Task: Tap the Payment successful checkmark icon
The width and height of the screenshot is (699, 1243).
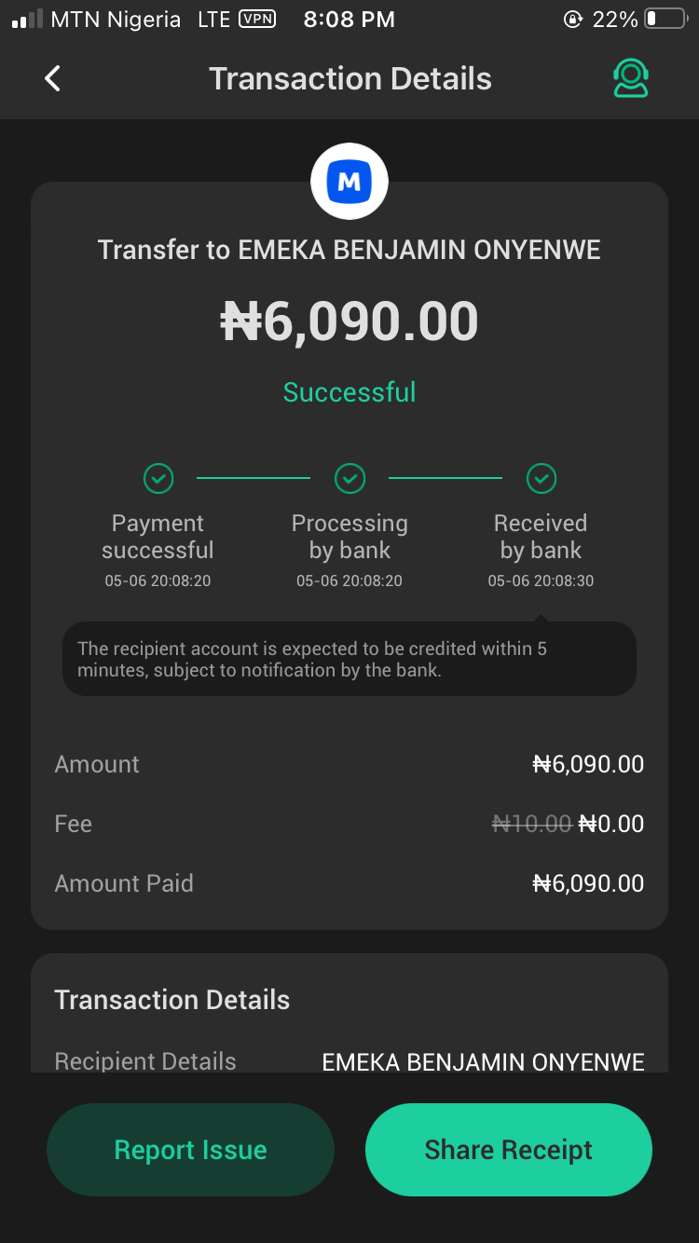Action: [x=158, y=479]
